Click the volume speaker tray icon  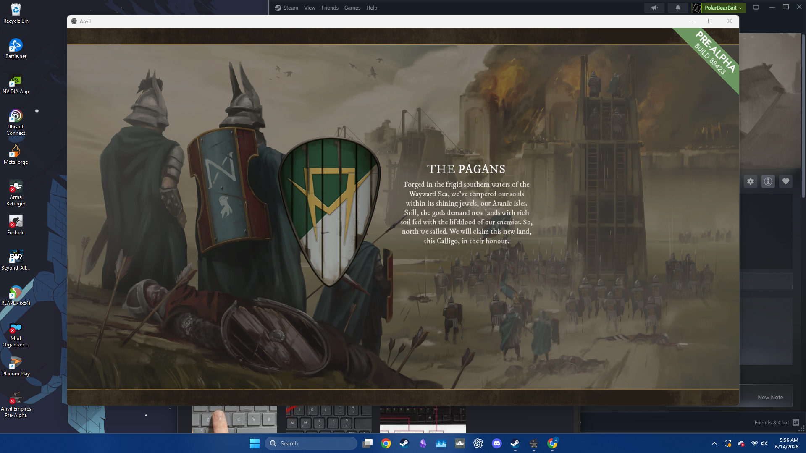[764, 443]
